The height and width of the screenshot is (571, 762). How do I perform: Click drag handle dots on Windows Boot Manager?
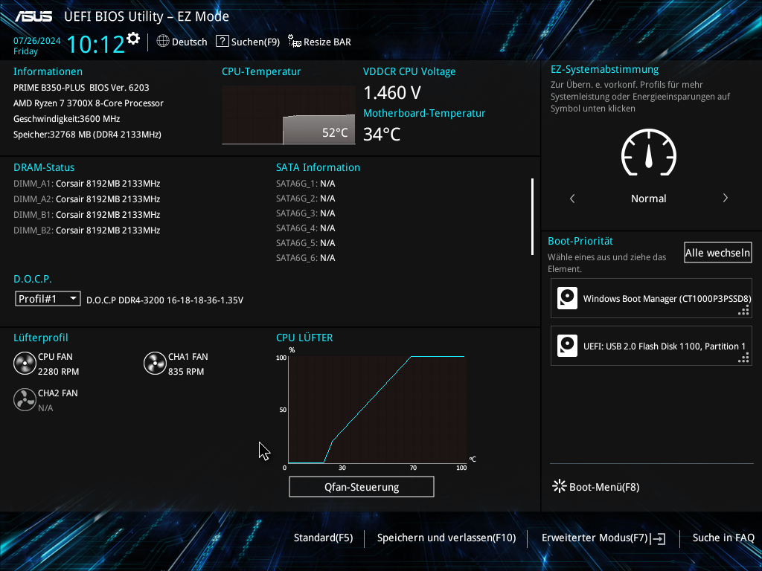[743, 311]
